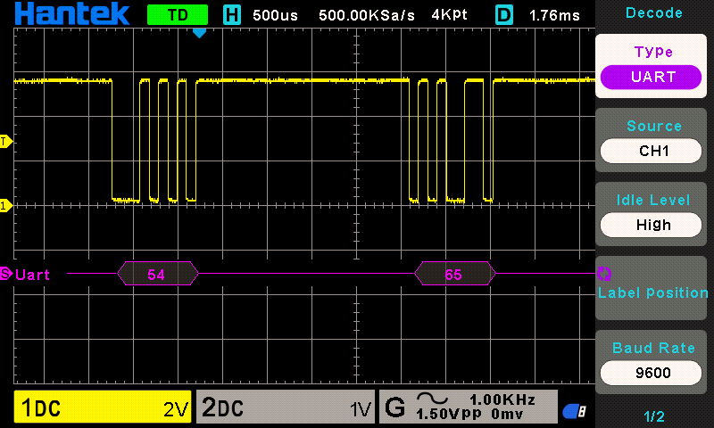This screenshot has height=428, width=714.
Task: Click the blue USB storage status icon
Action: click(574, 410)
